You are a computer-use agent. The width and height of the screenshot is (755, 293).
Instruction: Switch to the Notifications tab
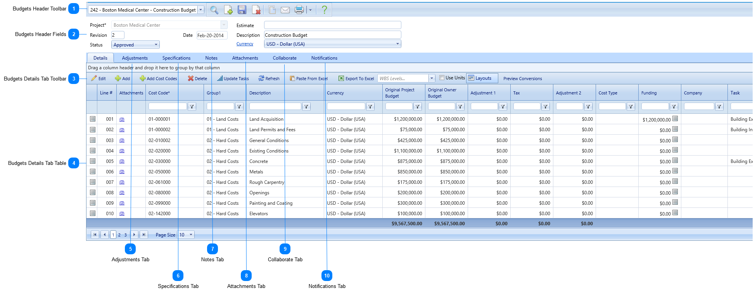(x=324, y=58)
